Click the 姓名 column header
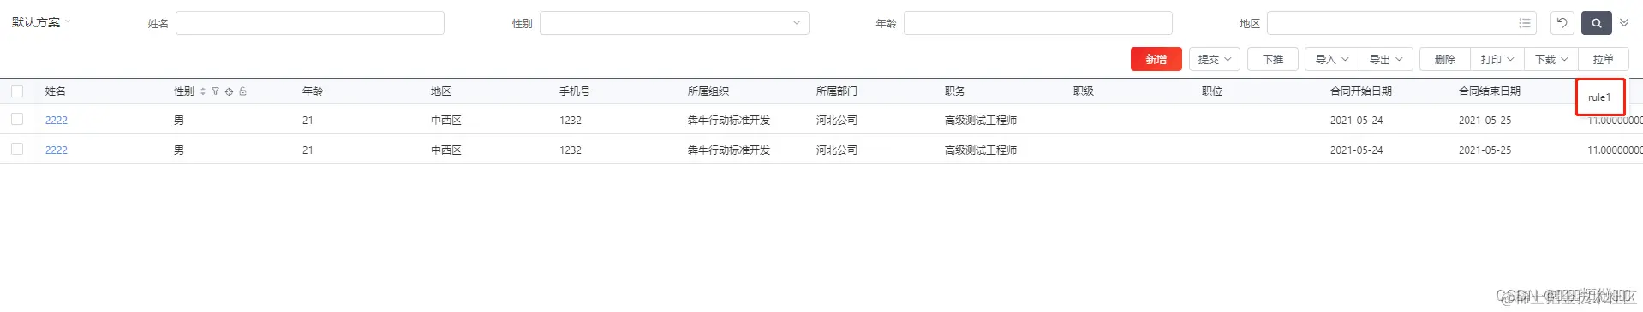Viewport: 1643px width, 312px height. click(56, 91)
